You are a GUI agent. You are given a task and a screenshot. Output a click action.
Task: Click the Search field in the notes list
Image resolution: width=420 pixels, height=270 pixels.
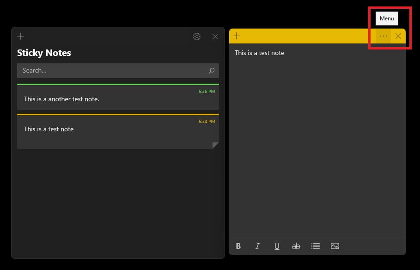pos(118,71)
